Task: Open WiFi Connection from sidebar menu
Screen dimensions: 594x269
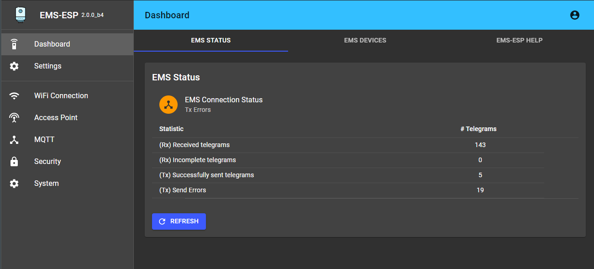Action: coord(61,96)
